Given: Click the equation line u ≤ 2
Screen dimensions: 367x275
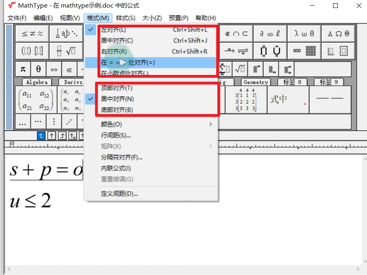Looking at the screenshot, I should [x=30, y=201].
